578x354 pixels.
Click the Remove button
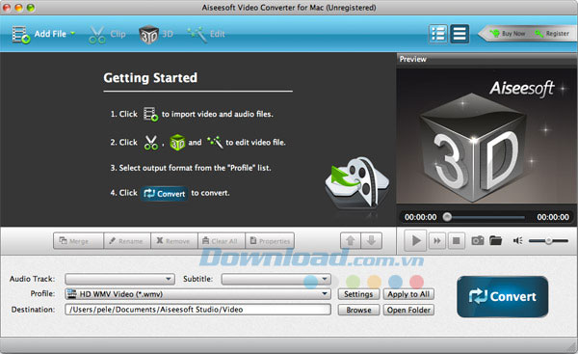click(x=174, y=241)
